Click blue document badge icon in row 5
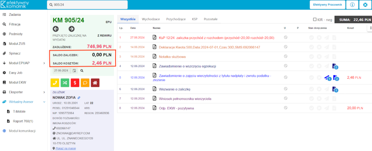 coord(336,78)
